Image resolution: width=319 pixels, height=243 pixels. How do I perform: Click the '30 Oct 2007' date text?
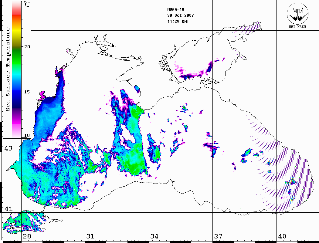tap(181, 15)
